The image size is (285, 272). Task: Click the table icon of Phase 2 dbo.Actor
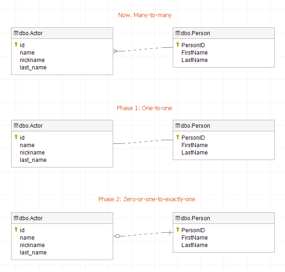(16, 218)
